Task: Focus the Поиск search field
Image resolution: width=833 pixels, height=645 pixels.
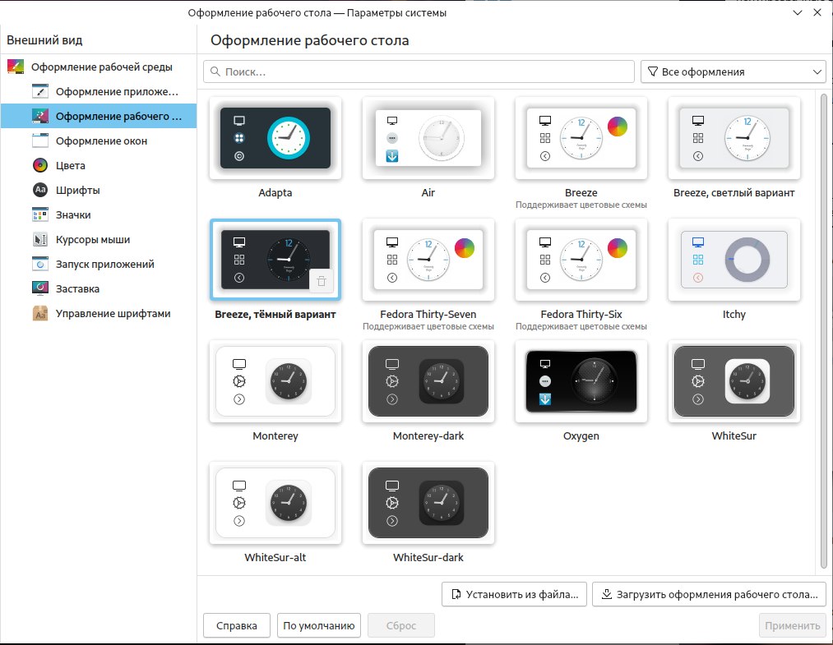Action: [x=419, y=71]
